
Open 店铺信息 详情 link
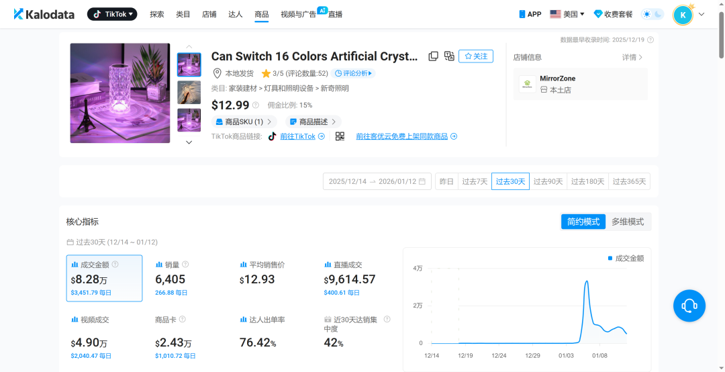632,57
